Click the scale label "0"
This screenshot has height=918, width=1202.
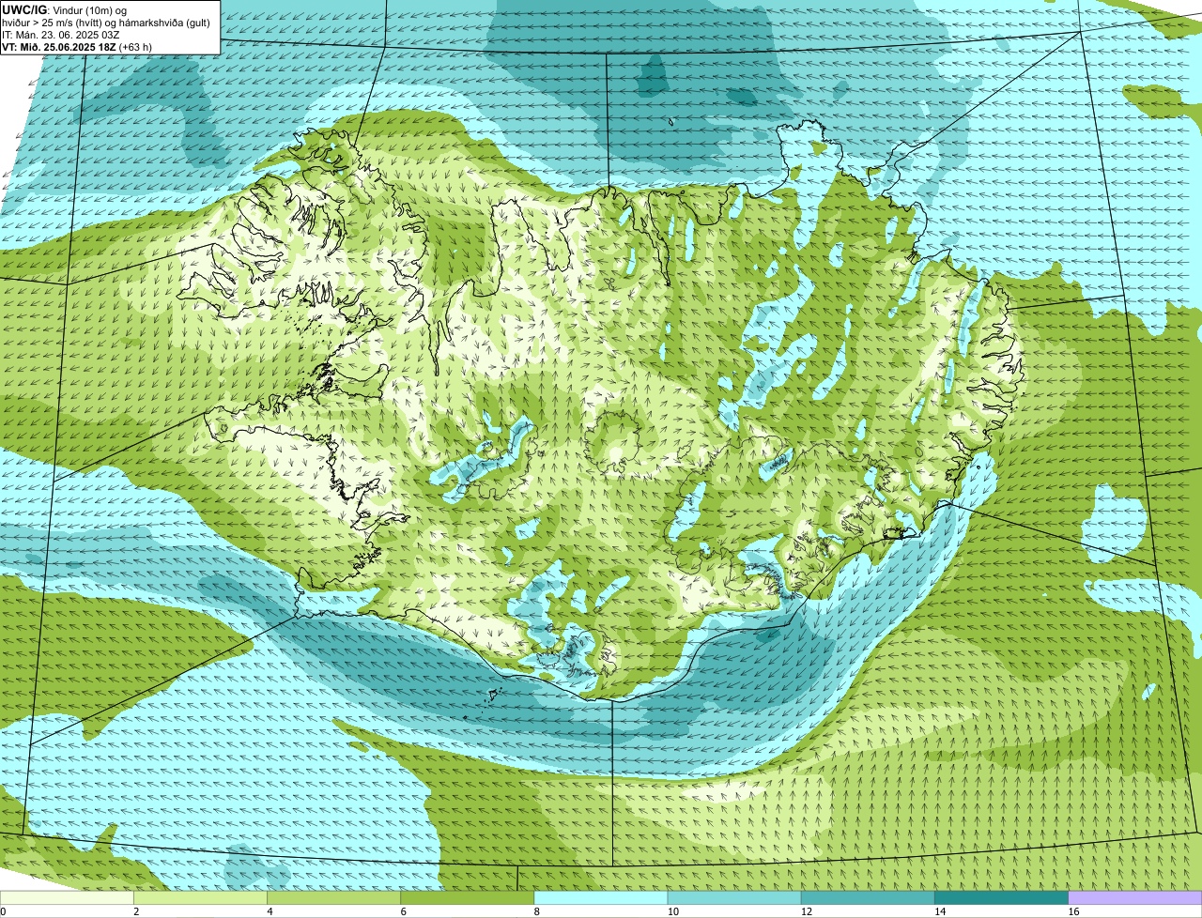click(x=3, y=911)
